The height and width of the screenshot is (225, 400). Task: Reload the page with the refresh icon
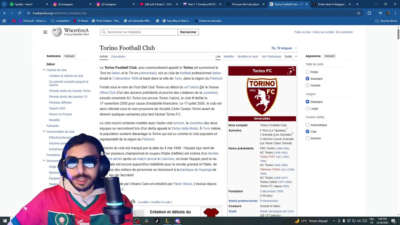(x=19, y=13)
